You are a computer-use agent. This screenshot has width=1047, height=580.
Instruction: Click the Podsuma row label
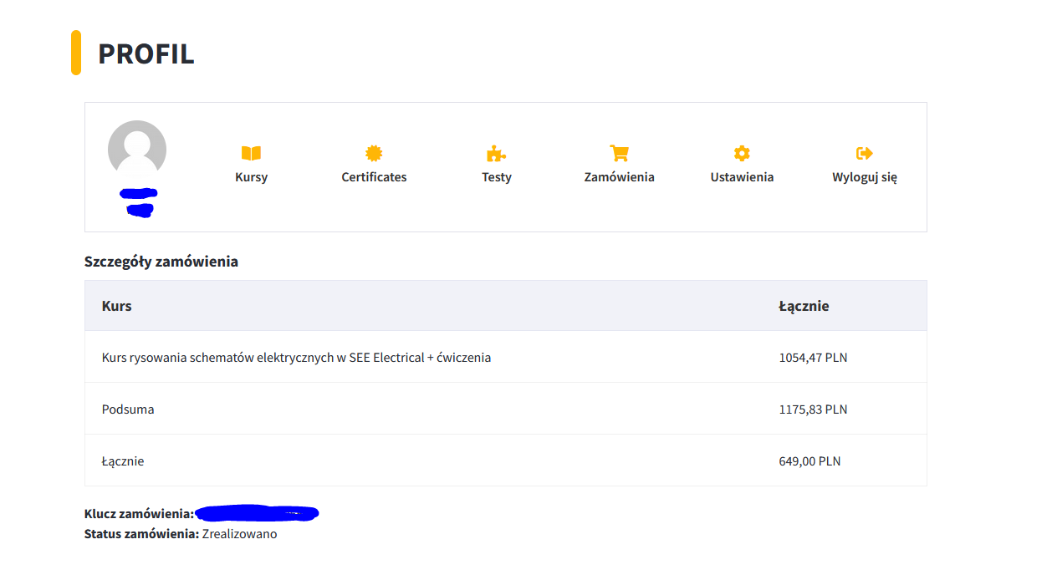coord(128,410)
